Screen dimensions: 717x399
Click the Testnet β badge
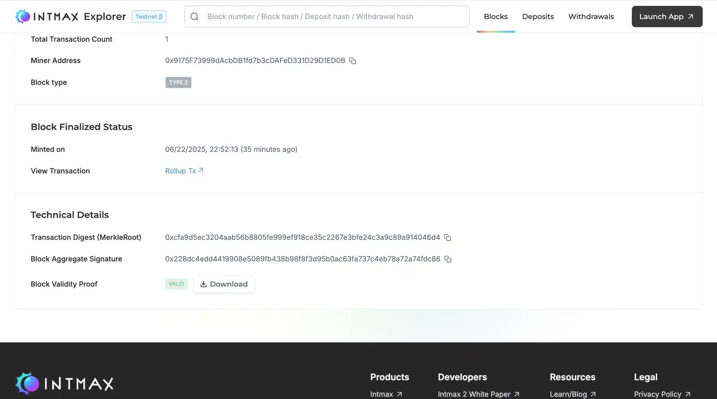tap(149, 17)
